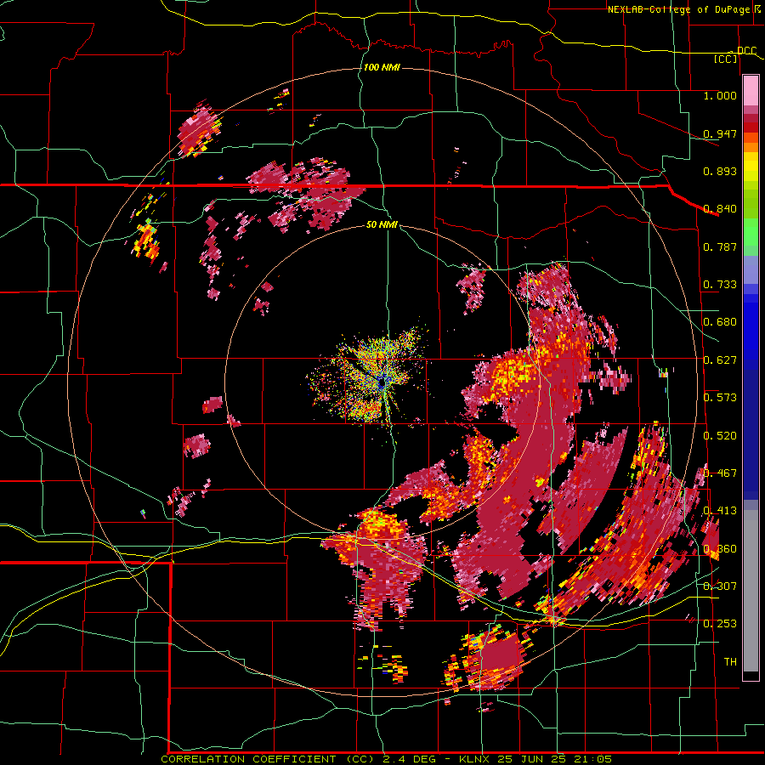Click the pink top segment of color bar
Viewport: 765px width, 765px height.
coord(751,91)
